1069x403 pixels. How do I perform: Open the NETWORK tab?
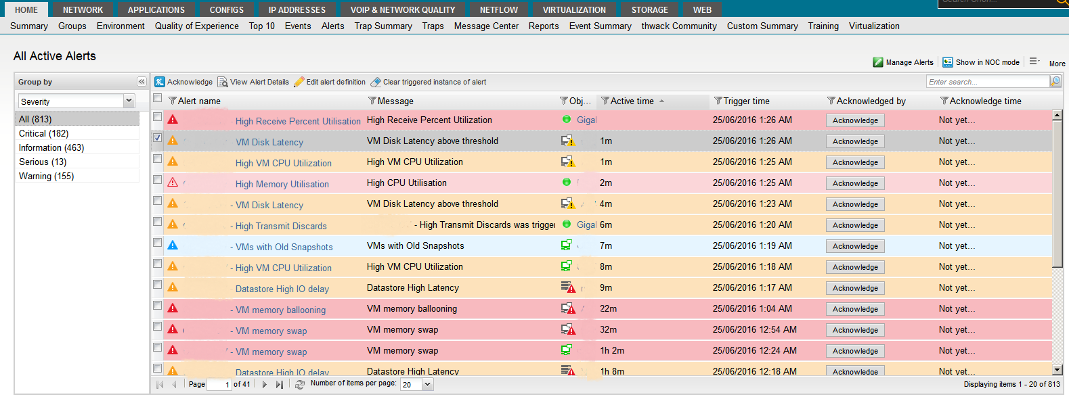(83, 9)
